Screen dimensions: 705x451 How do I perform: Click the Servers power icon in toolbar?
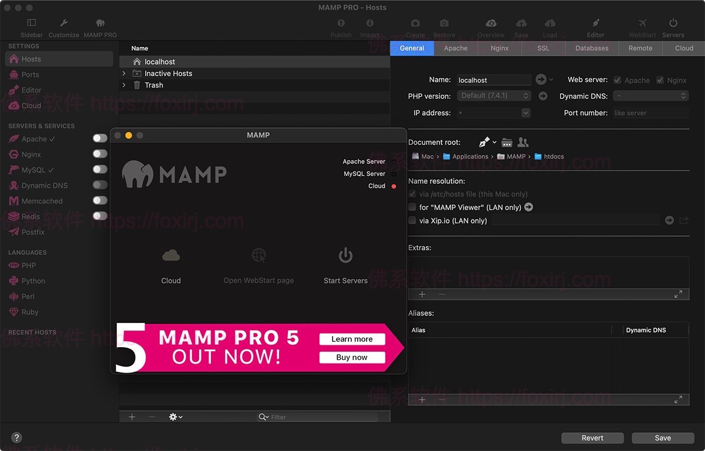673,23
